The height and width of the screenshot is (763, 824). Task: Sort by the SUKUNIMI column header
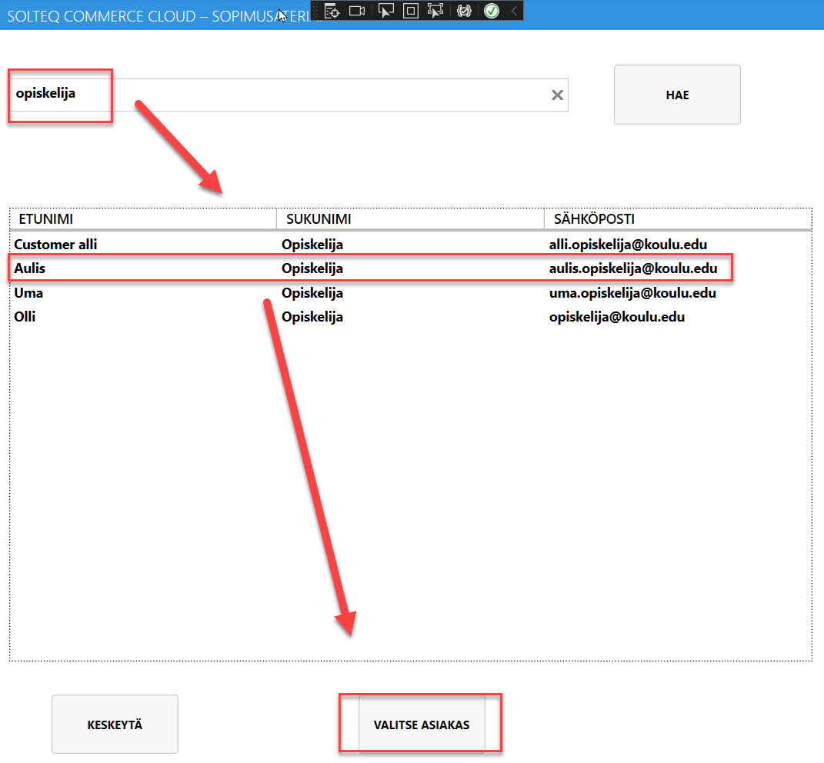tap(409, 219)
